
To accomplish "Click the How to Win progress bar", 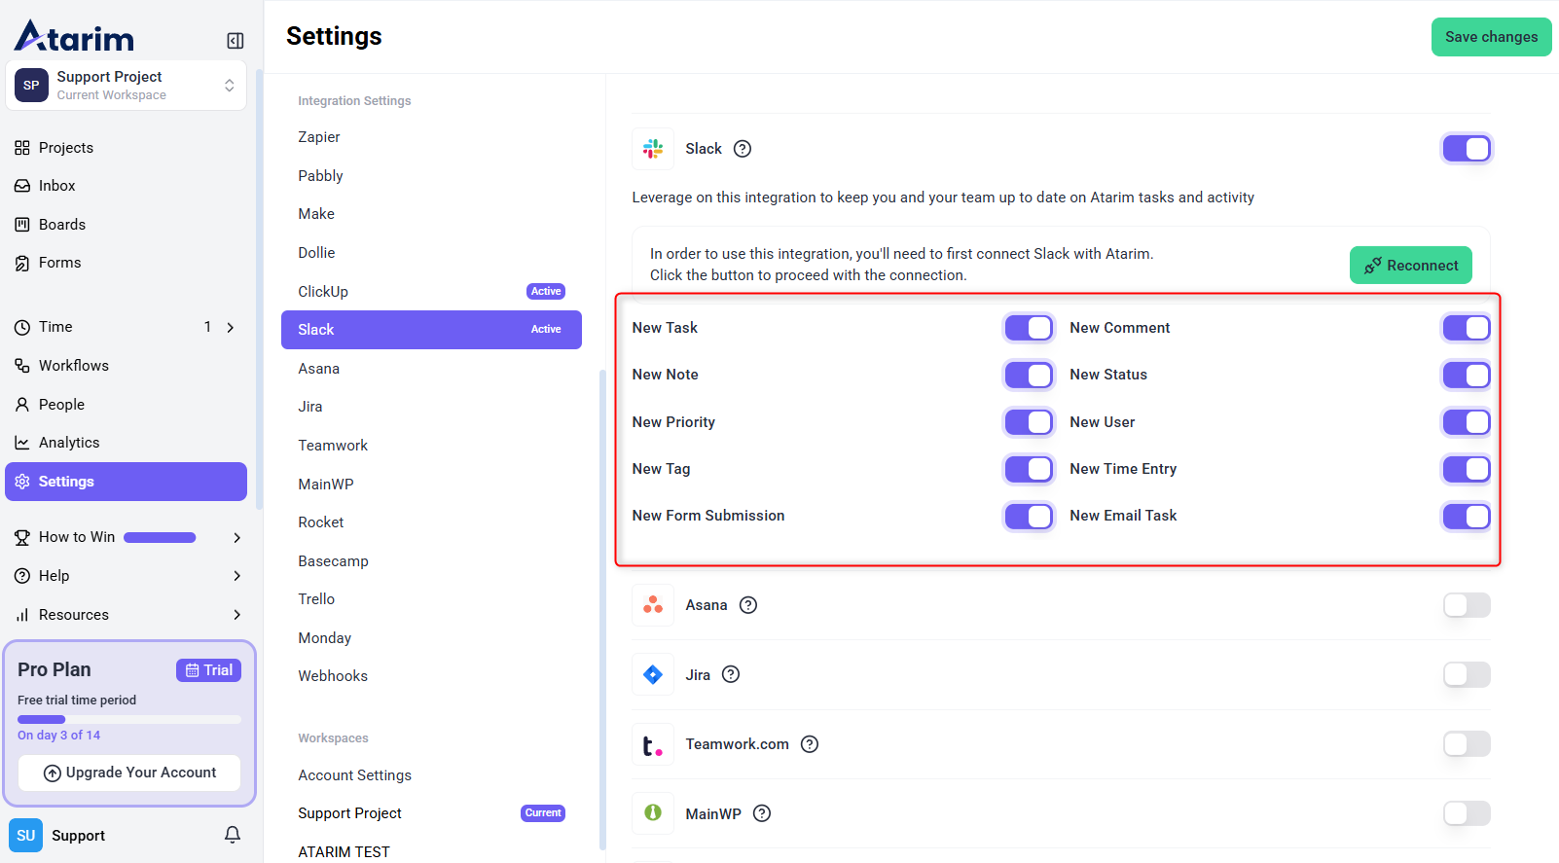I will tap(160, 537).
